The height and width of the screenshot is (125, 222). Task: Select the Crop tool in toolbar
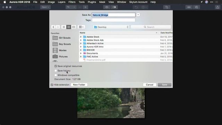pyautogui.click(x=166, y=7)
